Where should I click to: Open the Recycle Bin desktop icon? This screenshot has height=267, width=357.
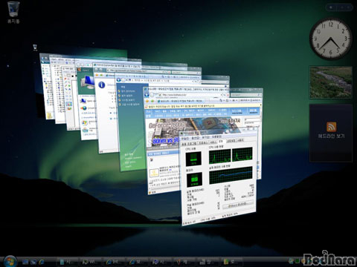[x=13, y=12]
